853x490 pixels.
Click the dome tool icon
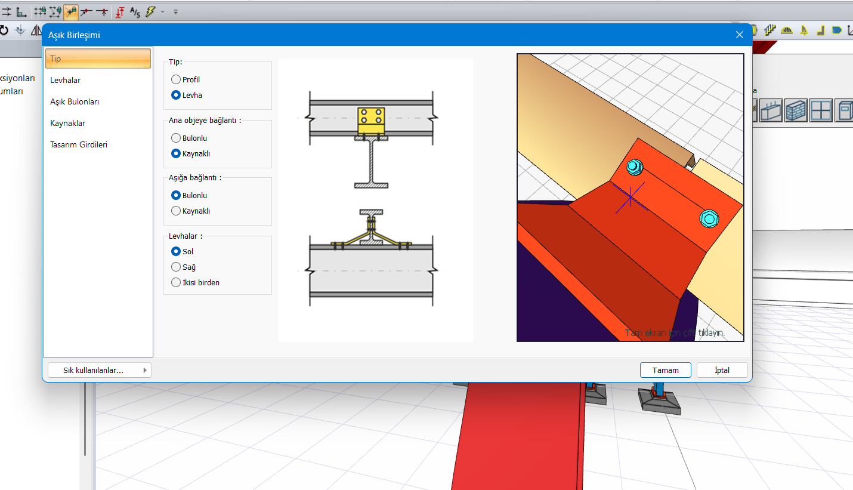pos(787,30)
